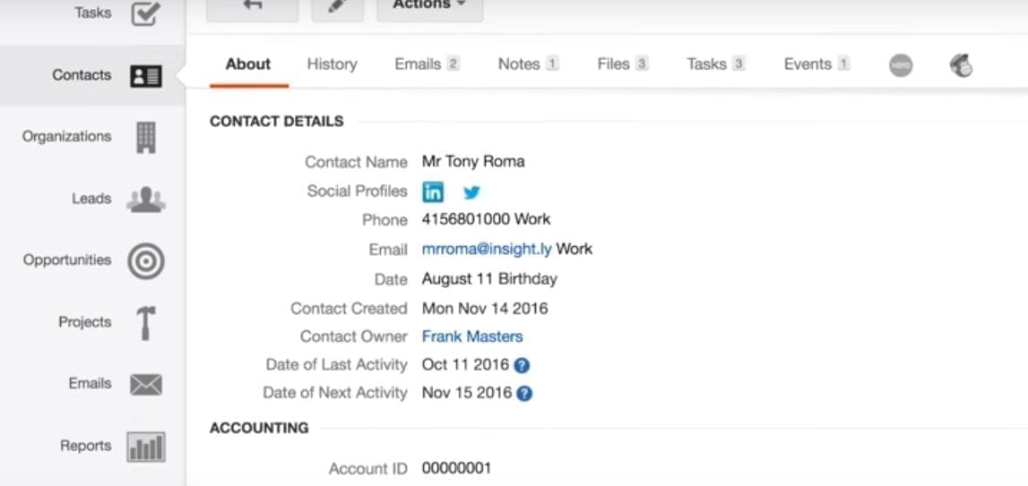Switch to the History tab
Screen dimensions: 1028x486
(332, 64)
